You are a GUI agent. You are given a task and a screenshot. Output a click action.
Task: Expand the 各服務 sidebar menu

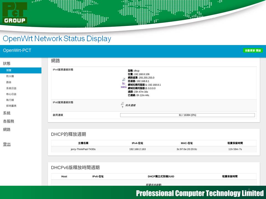click(9, 121)
